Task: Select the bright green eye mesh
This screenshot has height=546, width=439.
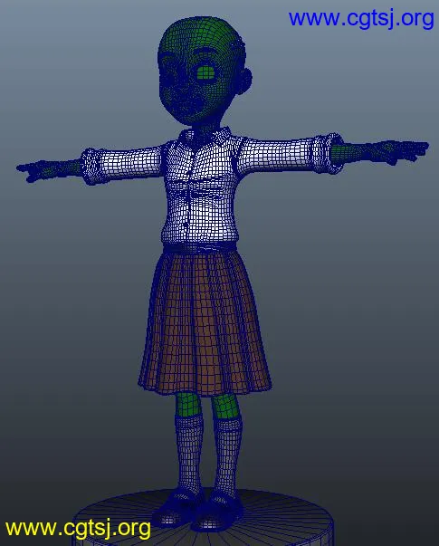Action: point(205,73)
